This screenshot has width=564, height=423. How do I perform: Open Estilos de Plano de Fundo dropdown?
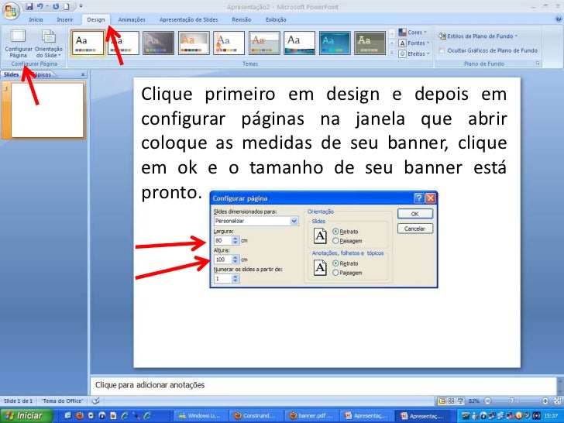(478, 36)
